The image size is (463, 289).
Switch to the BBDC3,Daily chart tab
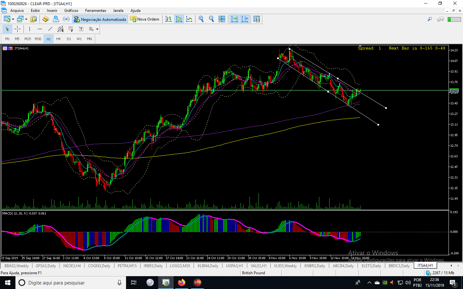399,266
